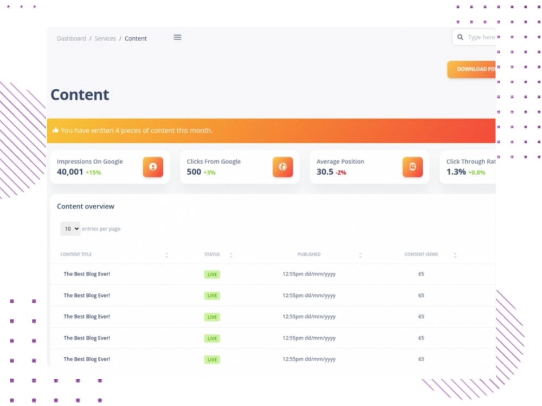The width and height of the screenshot is (542, 406).
Task: Click the 'entries per page' label
Action: (x=101, y=229)
